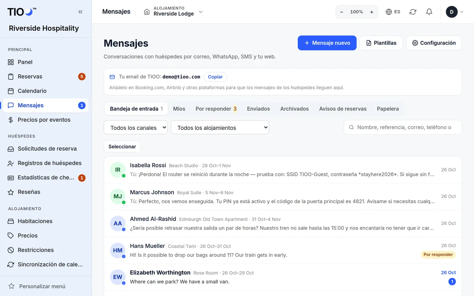Open Calendario from the sidebar
The image size is (474, 296).
point(46,91)
